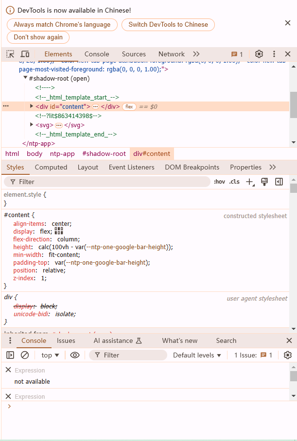This screenshot has width=297, height=441.
Task: Select #shadow-root in the breadcrumb
Action: click(104, 154)
